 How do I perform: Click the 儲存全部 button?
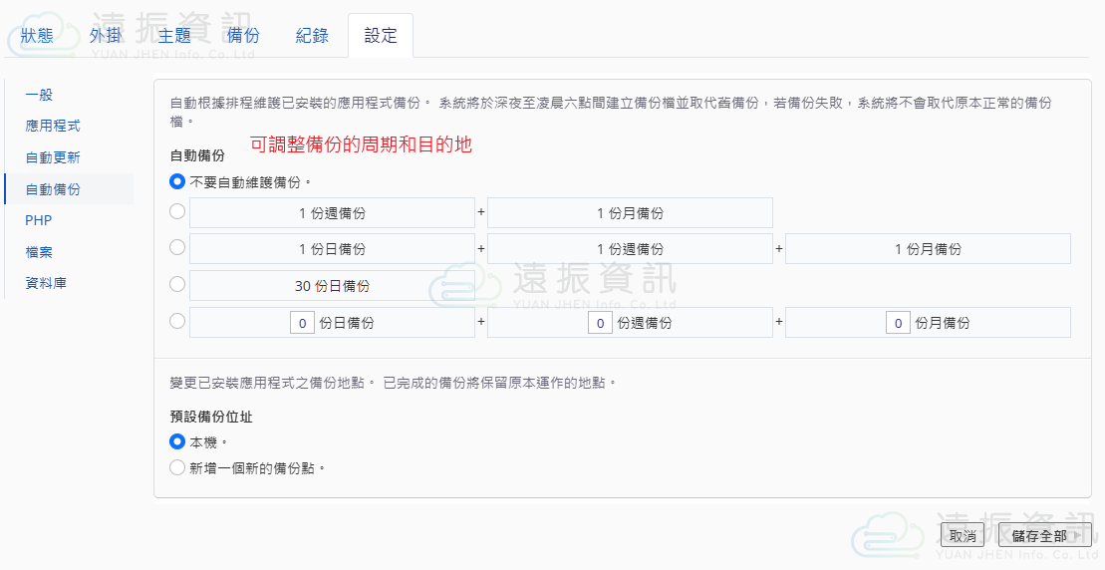coord(1044,535)
